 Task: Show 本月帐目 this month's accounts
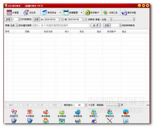[62, 113]
